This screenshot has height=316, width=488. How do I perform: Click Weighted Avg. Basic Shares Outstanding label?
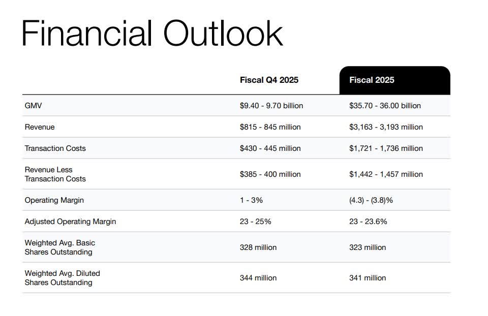pos(59,247)
